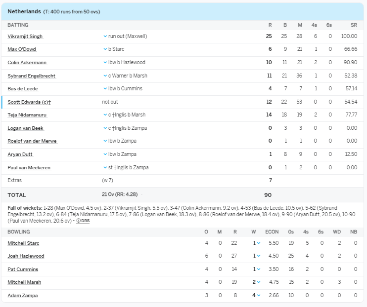Viewport: 367px width, 307px height.
Task: Click chevron for Aryan Dutt's lbw dismissal
Action: 105,154
